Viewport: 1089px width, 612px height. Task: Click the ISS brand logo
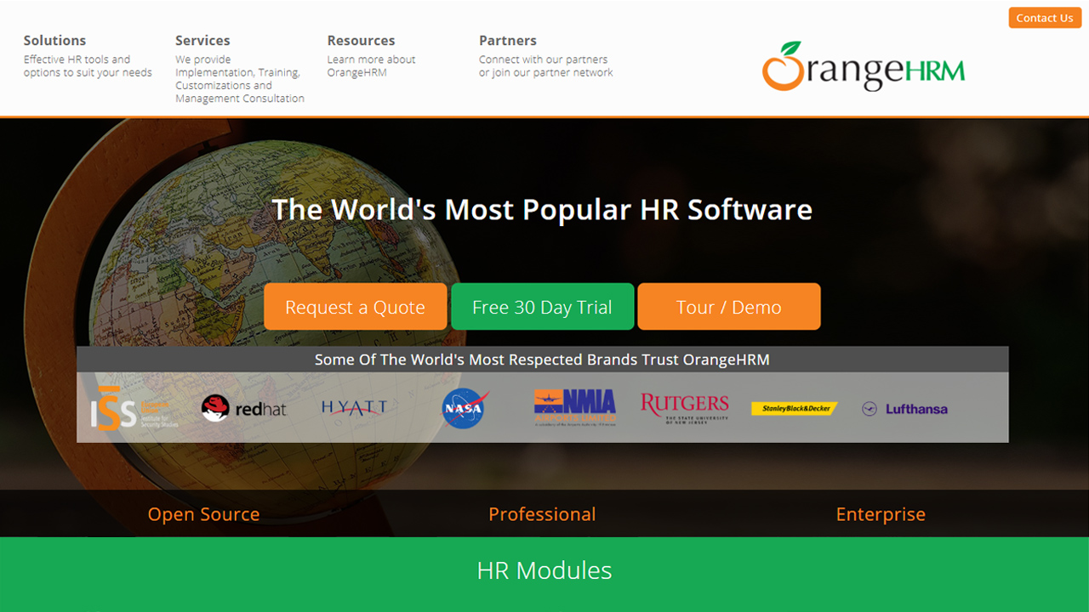pos(134,408)
